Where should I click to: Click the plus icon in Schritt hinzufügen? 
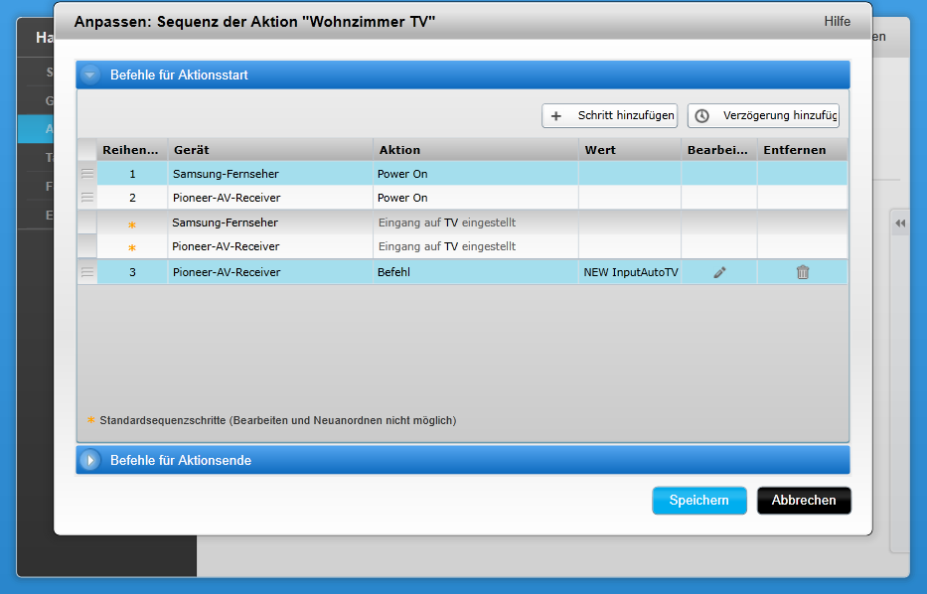tap(556, 116)
